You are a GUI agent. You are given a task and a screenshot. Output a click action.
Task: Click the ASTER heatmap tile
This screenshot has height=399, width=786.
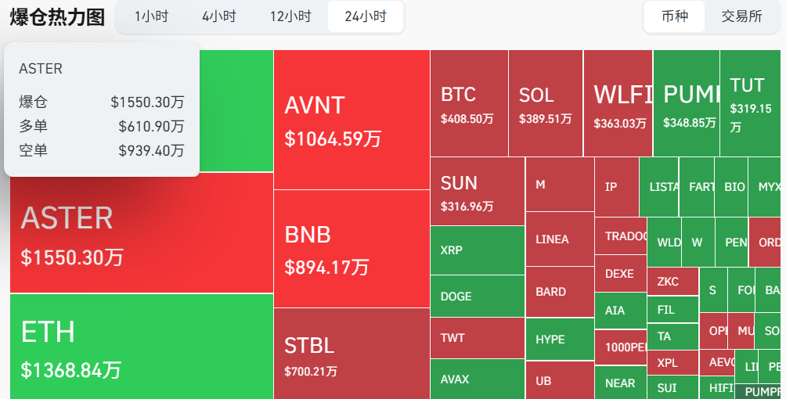[141, 235]
